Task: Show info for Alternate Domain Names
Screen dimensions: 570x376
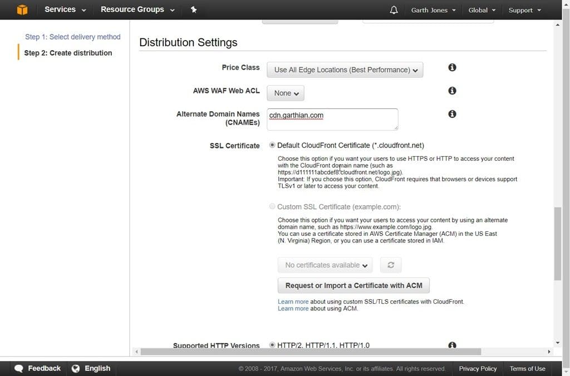Action: point(452,113)
